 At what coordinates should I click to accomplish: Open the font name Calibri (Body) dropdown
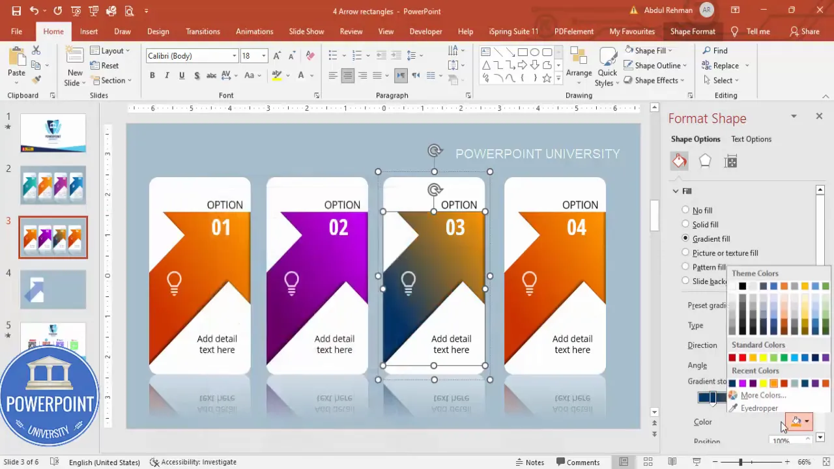[234, 56]
